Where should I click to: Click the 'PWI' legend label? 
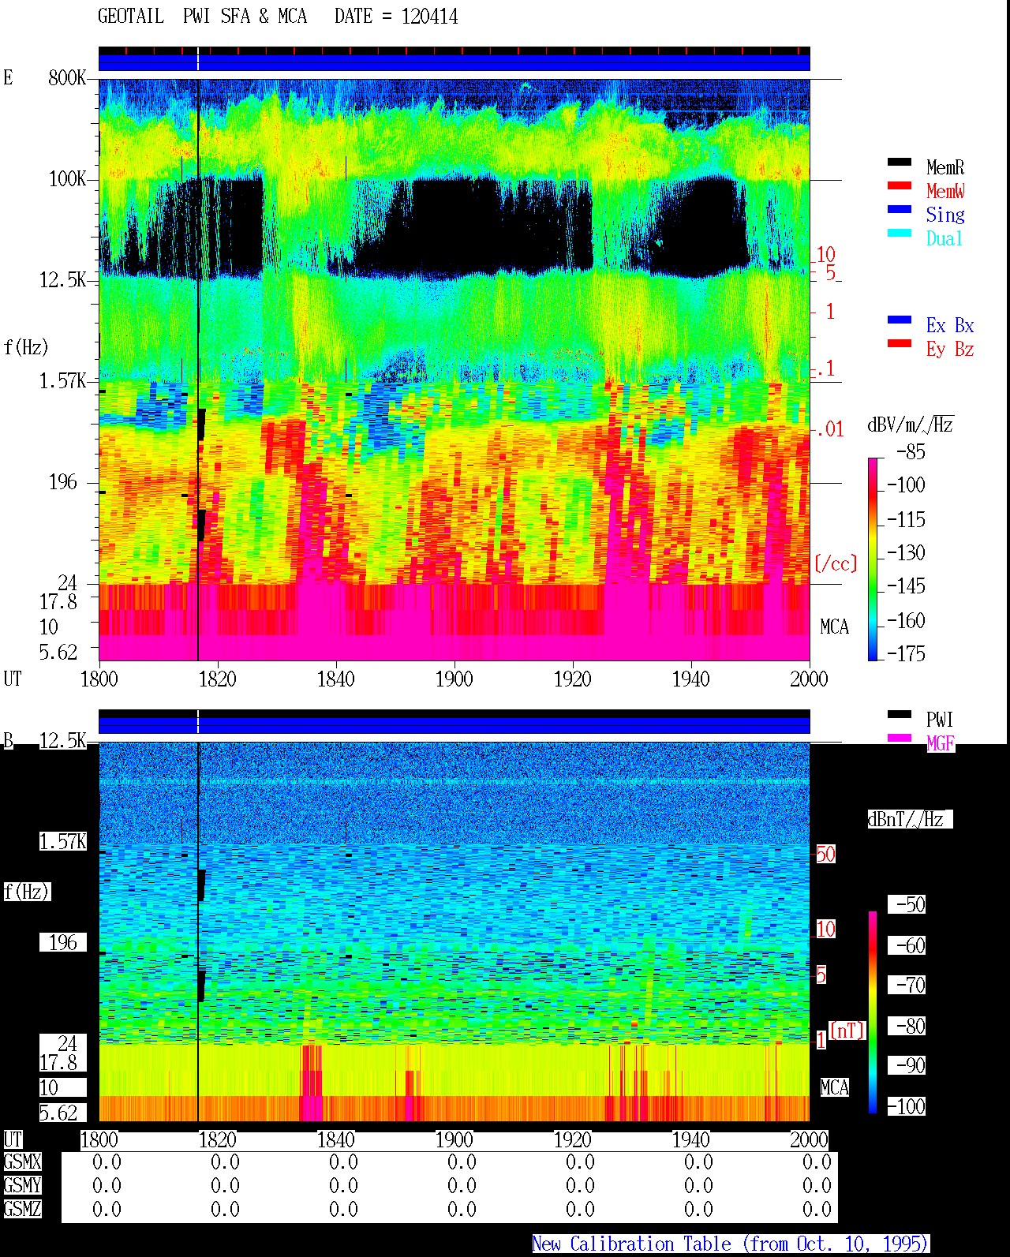[940, 720]
